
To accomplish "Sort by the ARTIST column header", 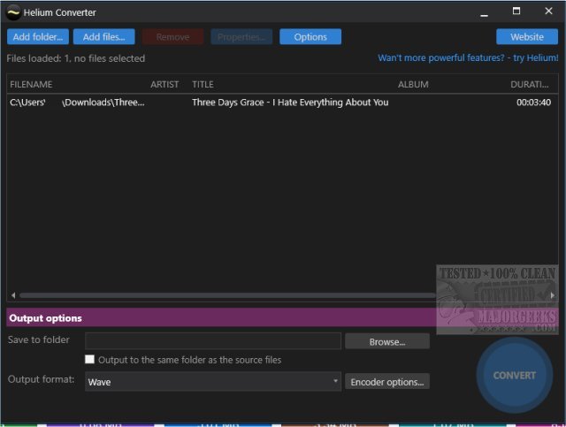I will (164, 85).
